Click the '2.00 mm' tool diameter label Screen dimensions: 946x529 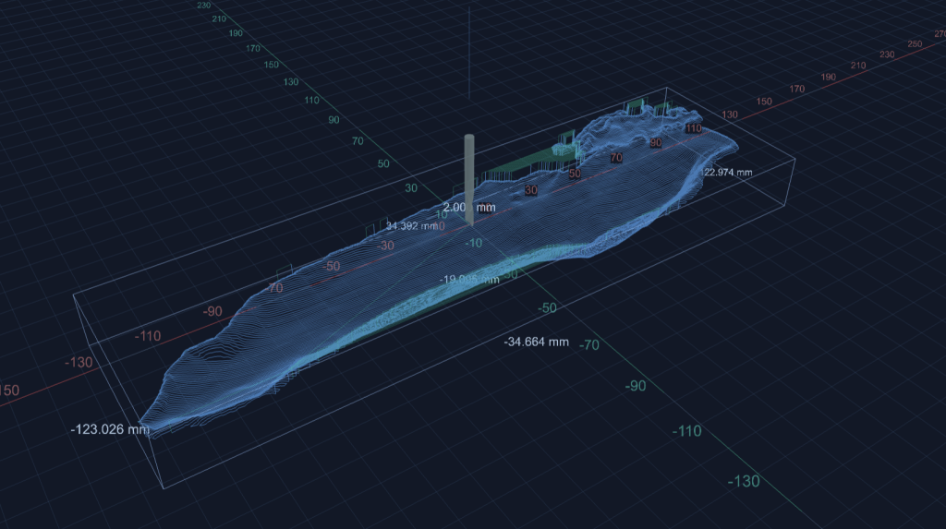click(x=469, y=208)
